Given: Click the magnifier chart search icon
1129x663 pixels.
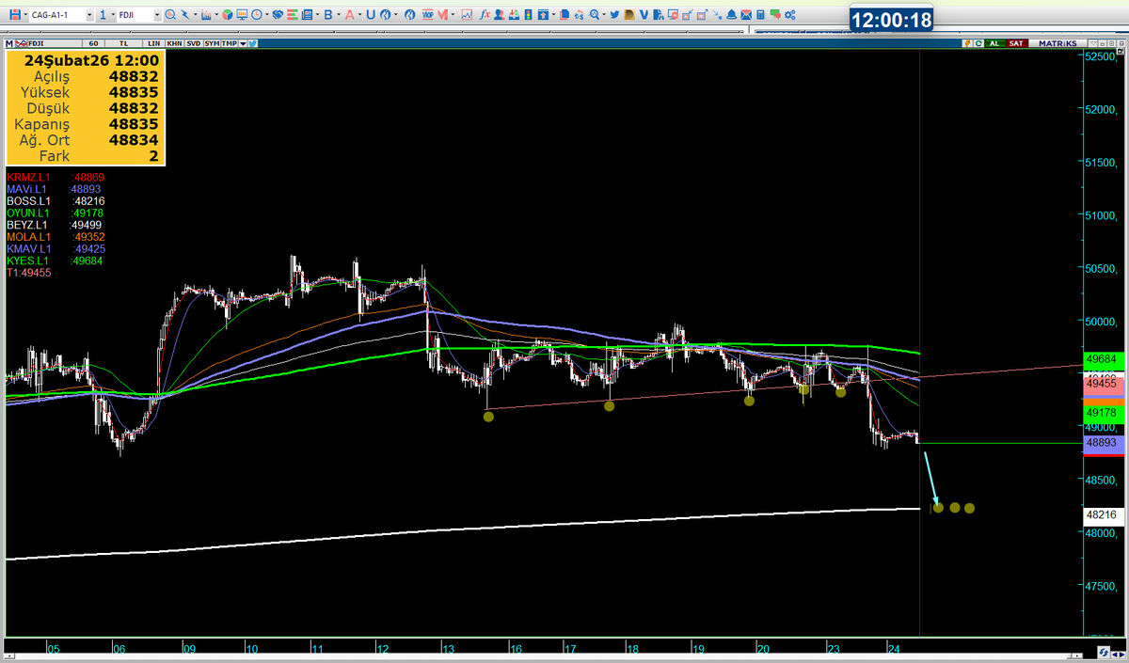Looking at the screenshot, I should click(x=169, y=15).
